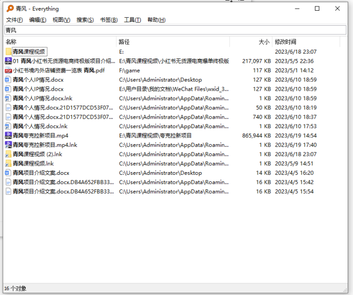
Task: Open the 工具(T) menu
Action: tap(132, 20)
